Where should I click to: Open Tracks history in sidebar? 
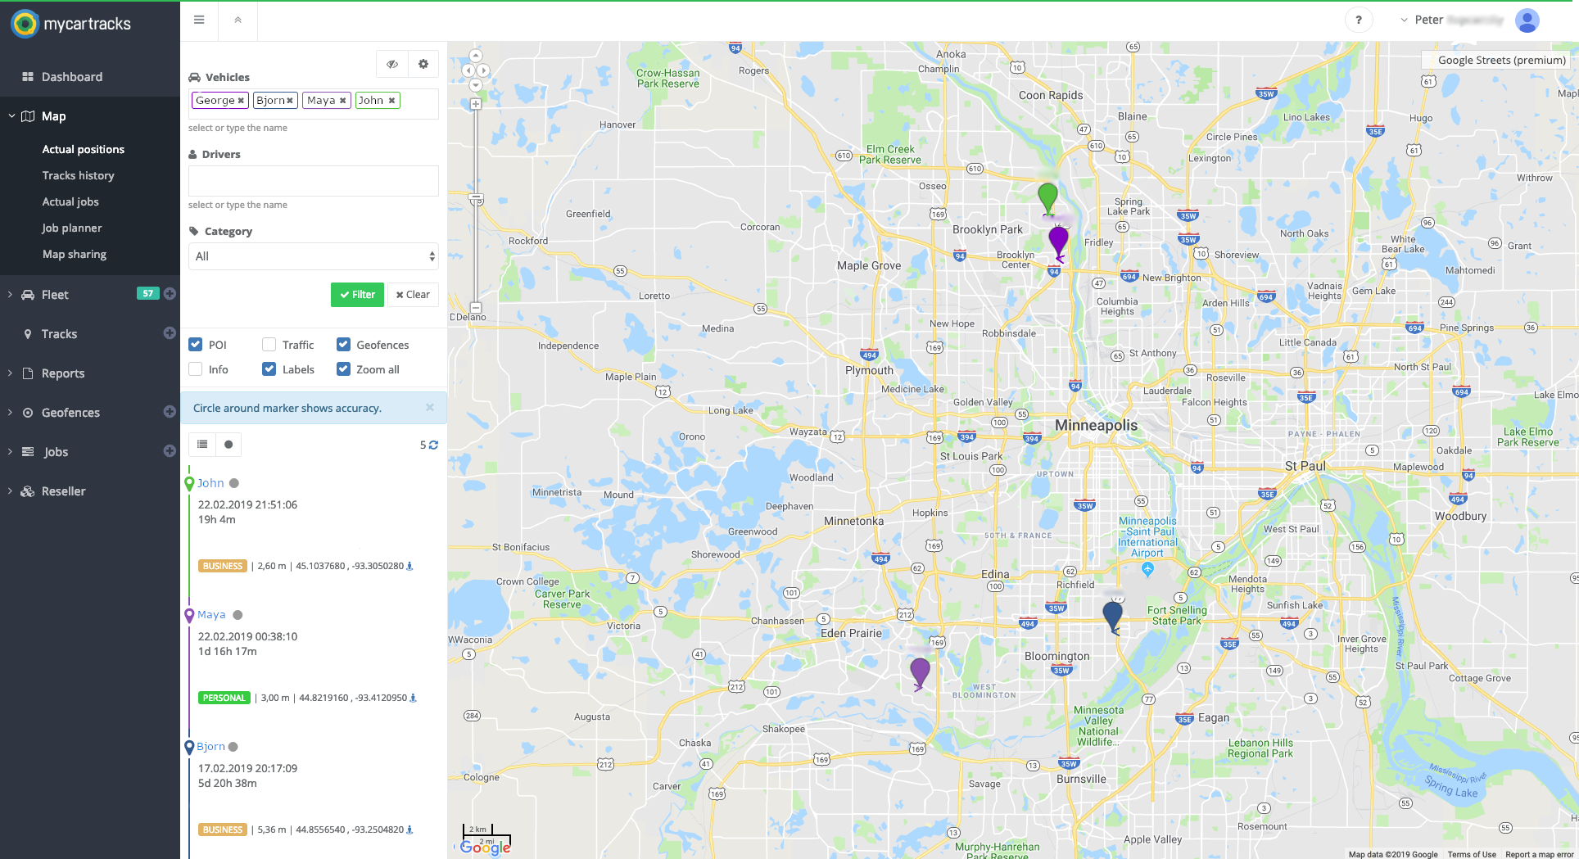(78, 175)
